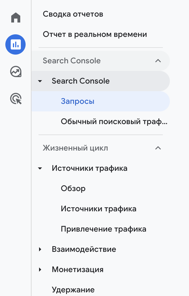Open Сводка отчетов
189x296 pixels.
(x=73, y=14)
